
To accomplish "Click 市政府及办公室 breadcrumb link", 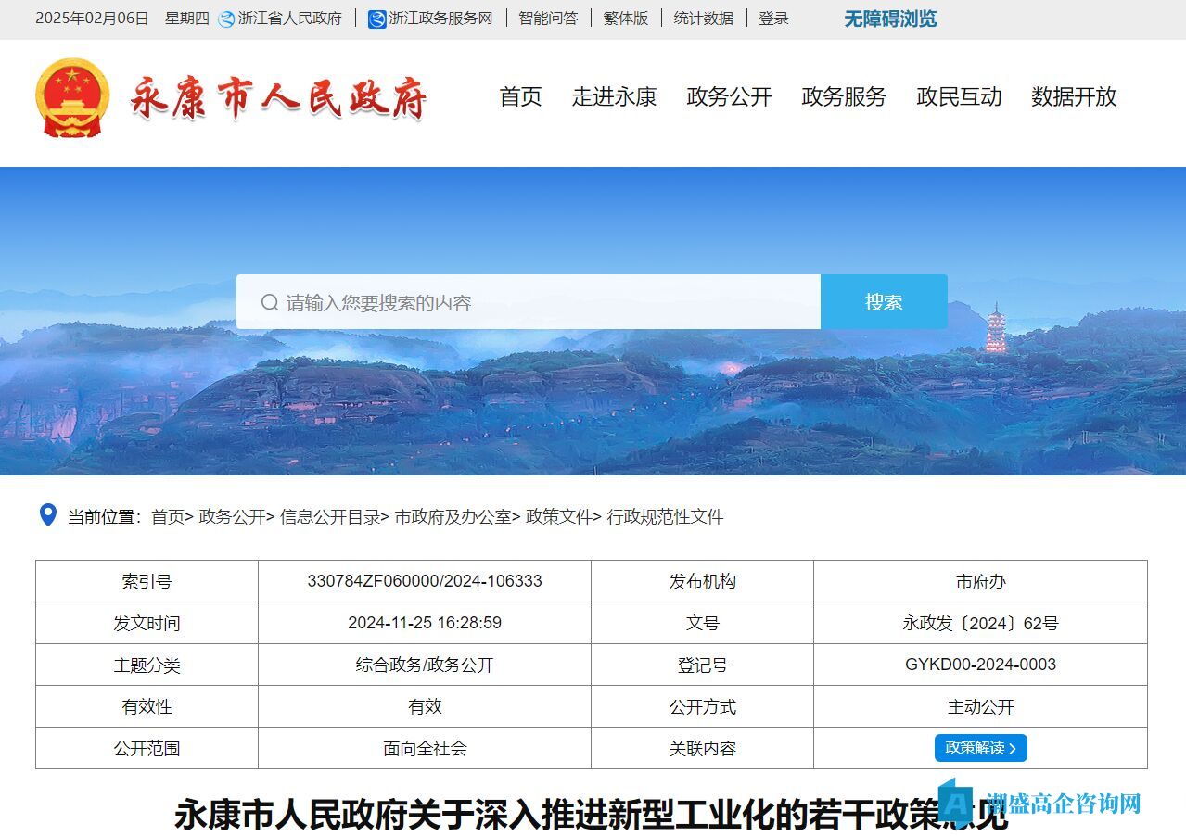I will click(x=453, y=517).
